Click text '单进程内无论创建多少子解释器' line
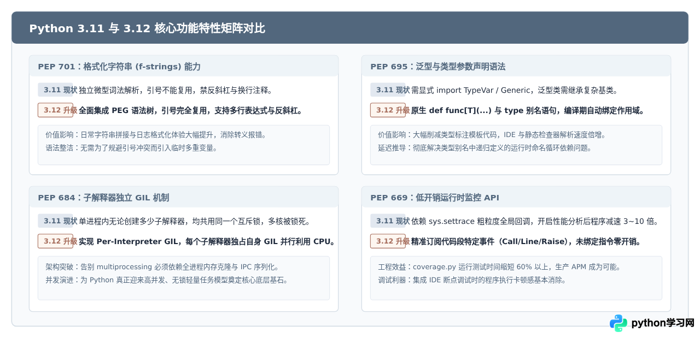 (195, 221)
